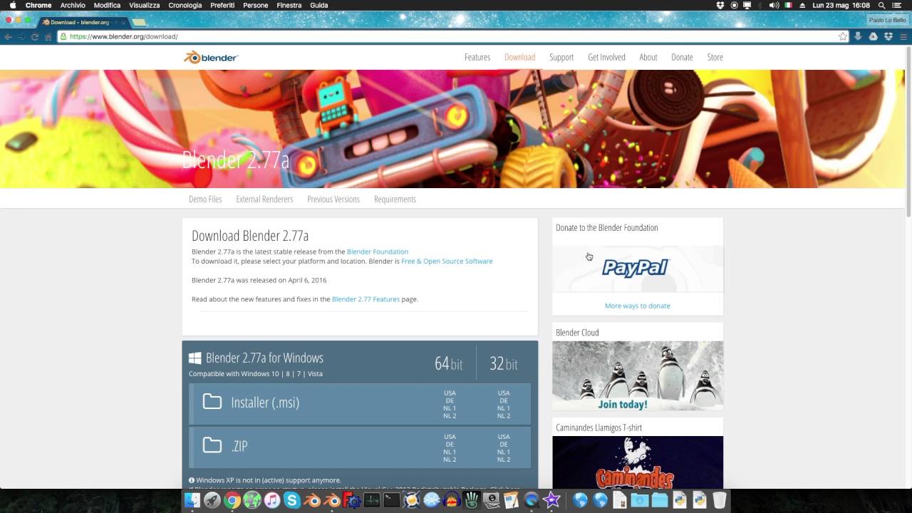Click the Google Drive extension icon in the toolbar

(873, 36)
